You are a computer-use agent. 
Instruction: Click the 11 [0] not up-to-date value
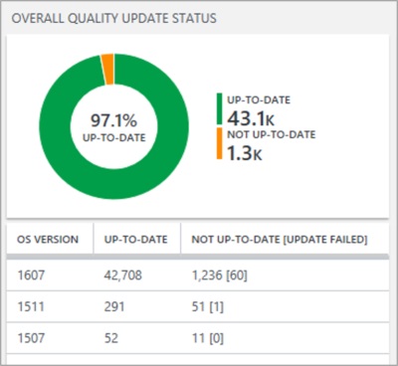208,338
